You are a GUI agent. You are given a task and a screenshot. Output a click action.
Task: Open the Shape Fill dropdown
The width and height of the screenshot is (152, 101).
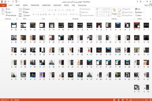pyautogui.click(x=126, y=9)
